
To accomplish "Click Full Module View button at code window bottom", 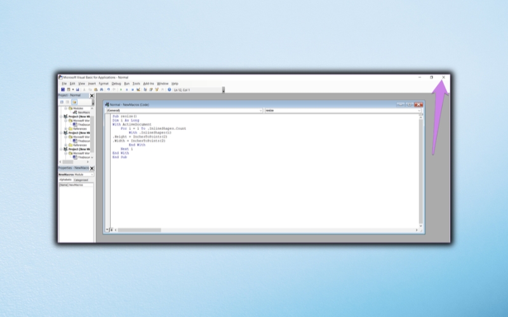I will click(x=111, y=230).
